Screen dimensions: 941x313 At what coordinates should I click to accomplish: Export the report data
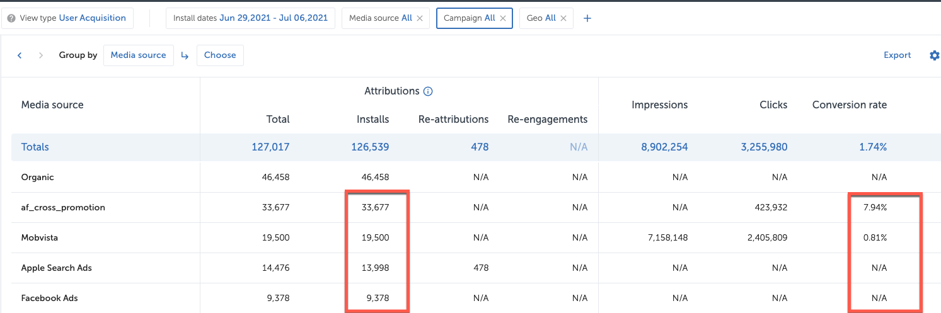click(897, 55)
